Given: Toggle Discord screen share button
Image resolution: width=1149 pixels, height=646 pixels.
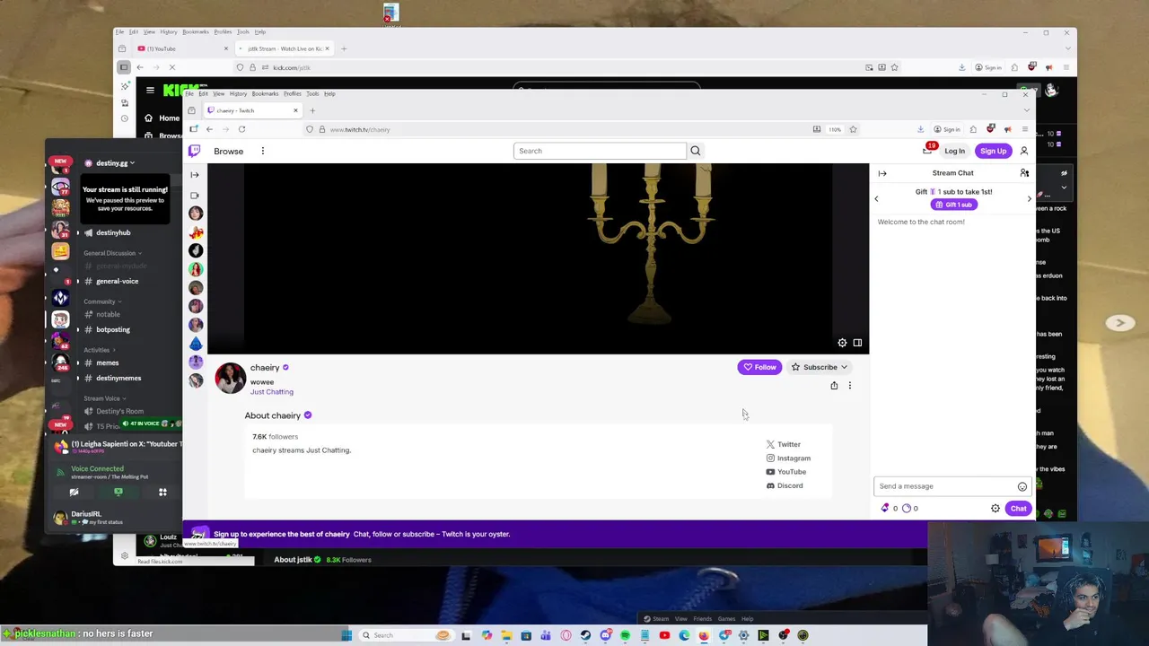Looking at the screenshot, I should tap(118, 492).
